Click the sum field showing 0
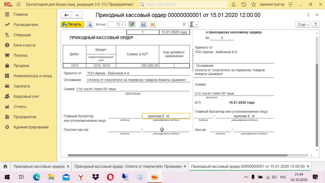 coord(173,24)
